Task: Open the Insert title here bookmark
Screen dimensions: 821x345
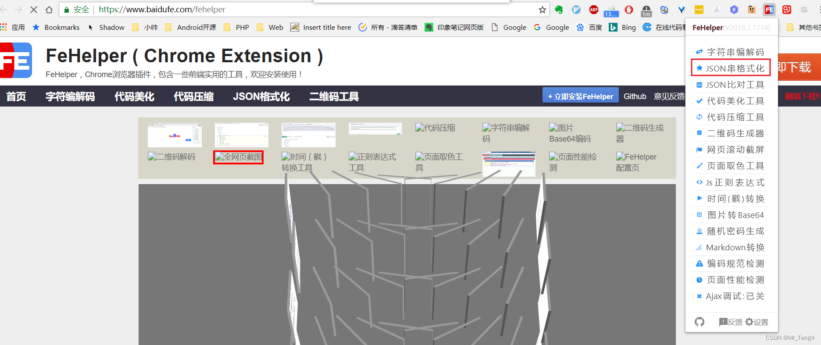Action: [321, 27]
